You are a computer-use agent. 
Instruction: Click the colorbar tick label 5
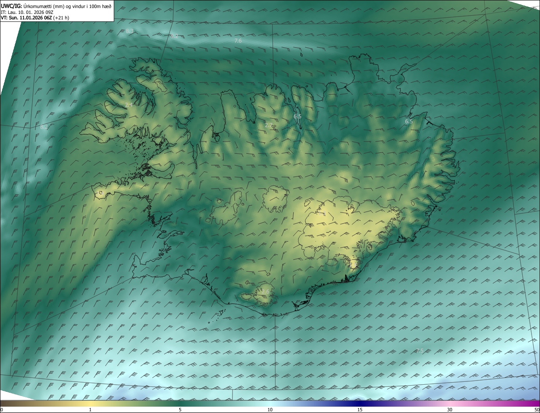click(180, 410)
